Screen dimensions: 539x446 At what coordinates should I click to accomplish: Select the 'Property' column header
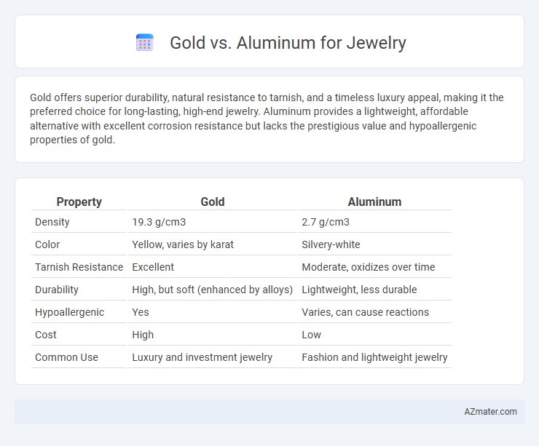[x=79, y=202]
